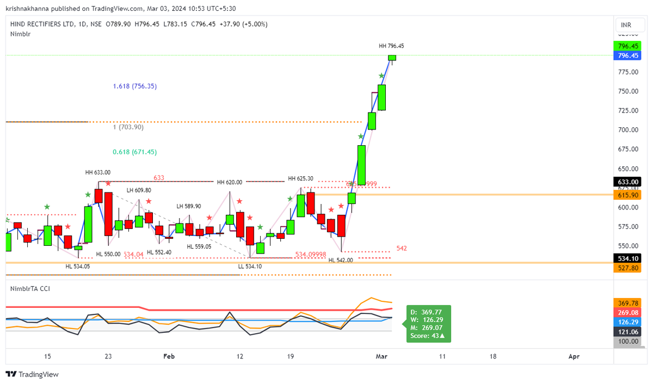The image size is (653, 384).
Task: Click the blue 796.45 price axis label
Action: [628, 55]
